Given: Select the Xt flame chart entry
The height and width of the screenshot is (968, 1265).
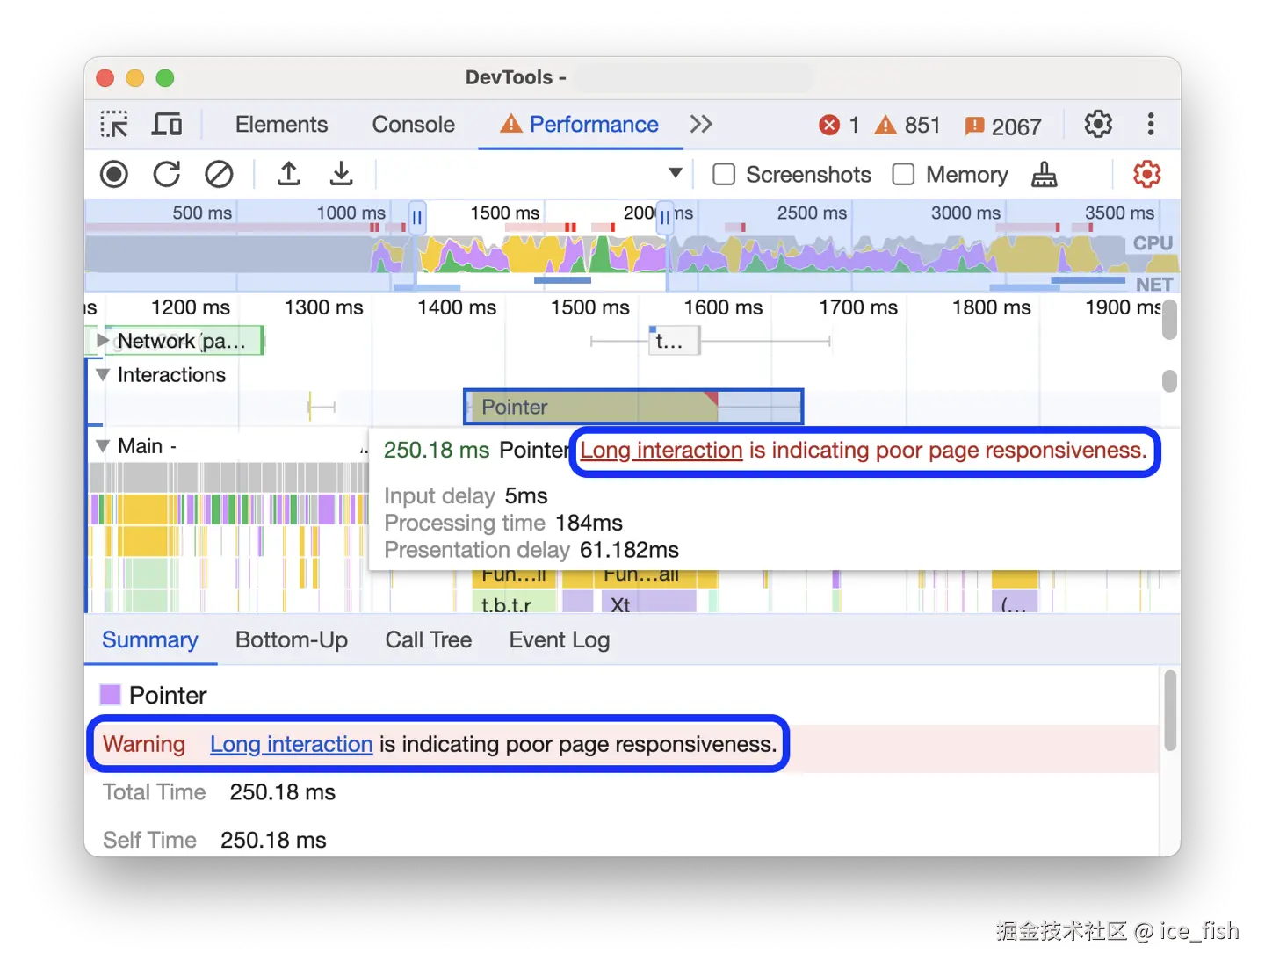Looking at the screenshot, I should (649, 604).
